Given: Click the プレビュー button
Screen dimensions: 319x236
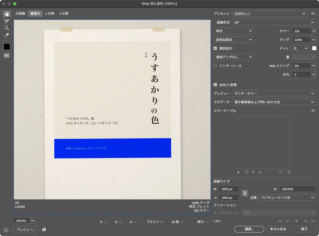Looking at the screenshot, I should pos(26,229).
